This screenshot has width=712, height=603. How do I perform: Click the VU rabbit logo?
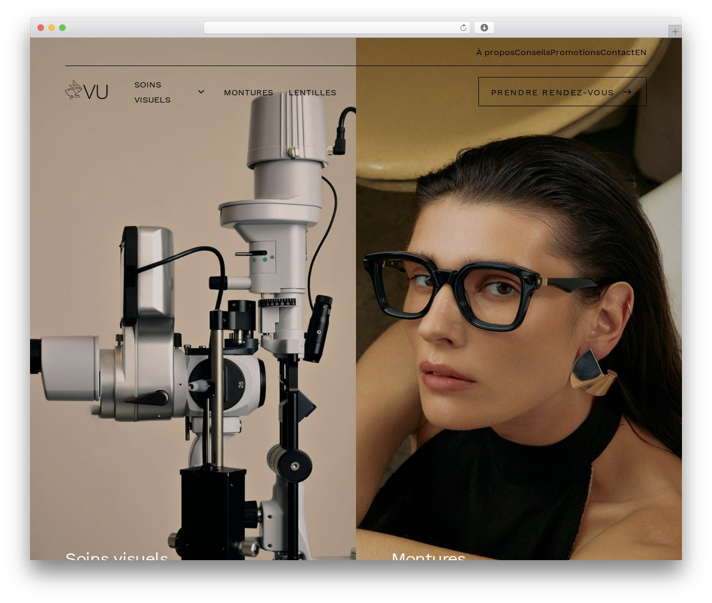[87, 91]
